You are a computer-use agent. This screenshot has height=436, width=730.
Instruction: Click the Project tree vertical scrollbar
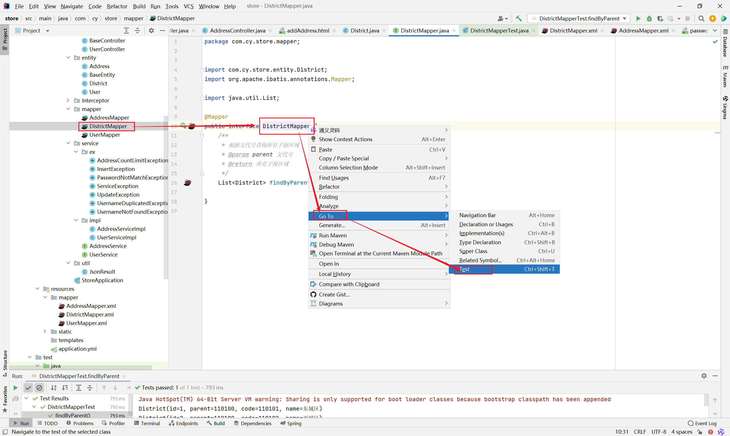tap(166, 197)
